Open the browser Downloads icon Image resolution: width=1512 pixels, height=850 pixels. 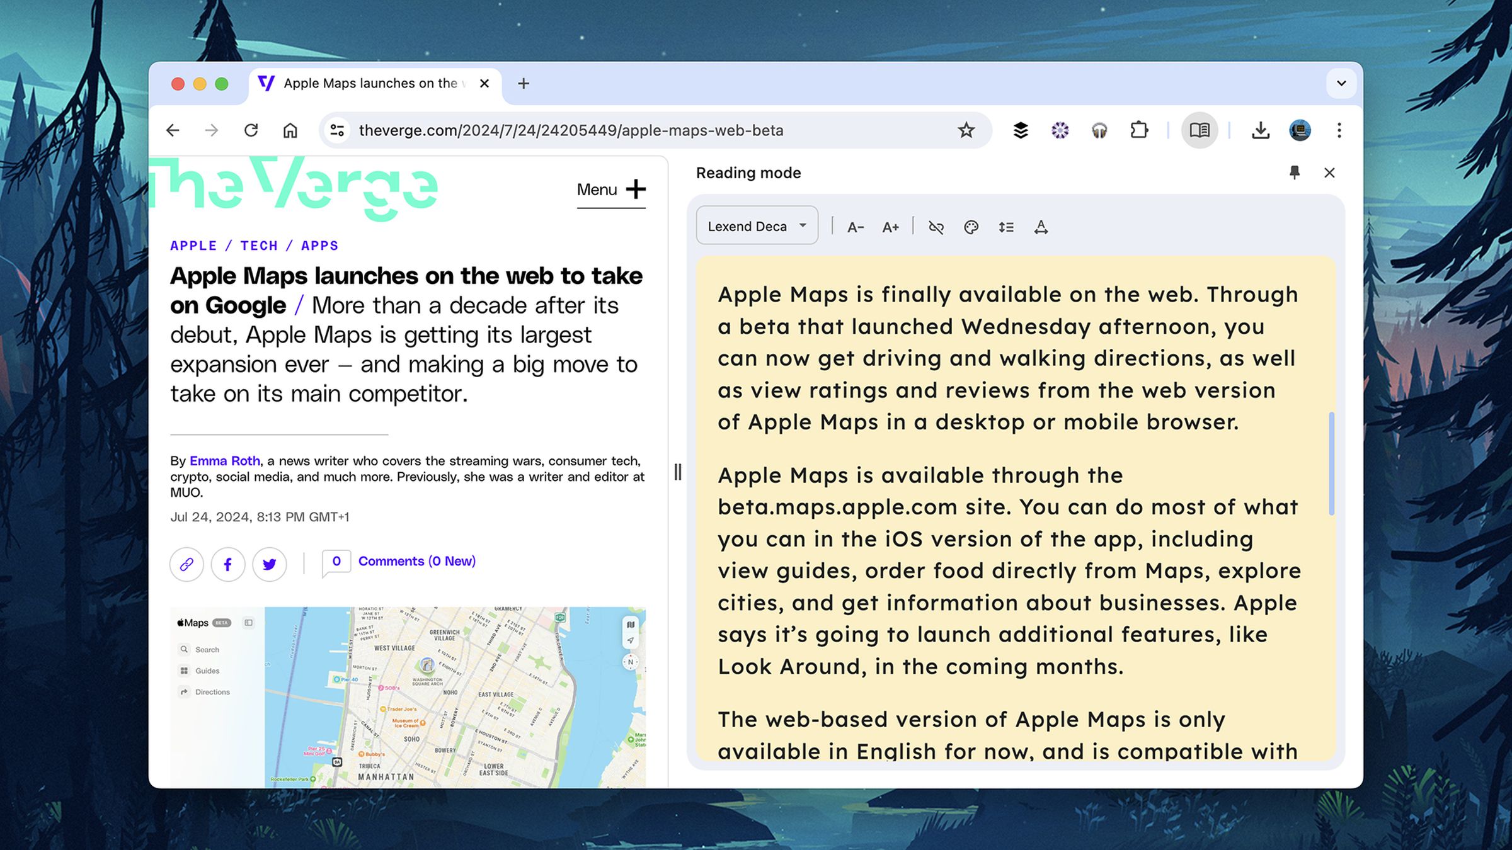1261,130
